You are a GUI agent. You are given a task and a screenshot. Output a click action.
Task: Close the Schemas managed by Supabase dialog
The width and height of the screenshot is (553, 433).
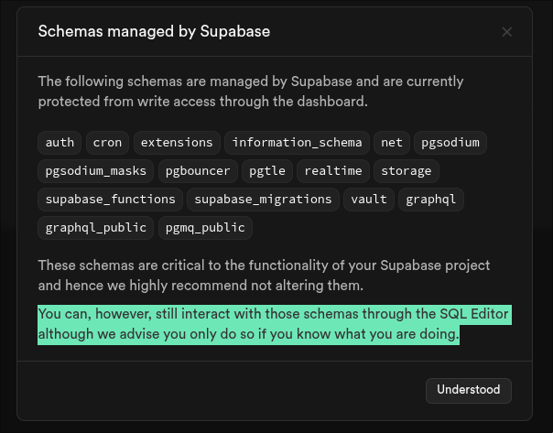507,32
